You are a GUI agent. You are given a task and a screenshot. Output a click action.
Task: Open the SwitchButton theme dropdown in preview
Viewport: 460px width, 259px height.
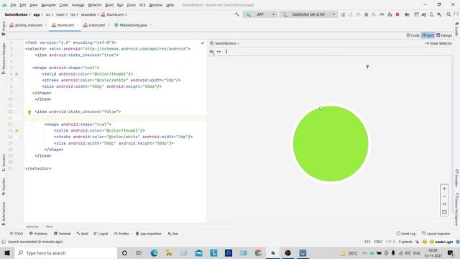point(225,43)
